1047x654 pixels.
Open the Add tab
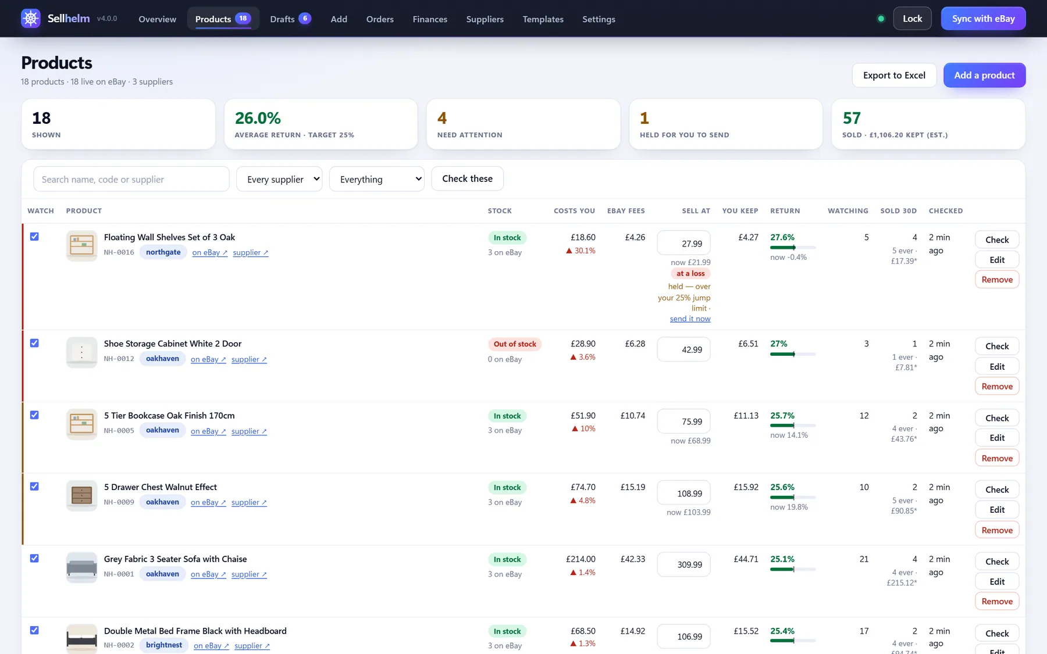(x=339, y=19)
